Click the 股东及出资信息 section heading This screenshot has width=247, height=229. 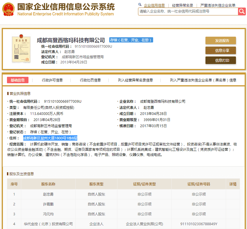[22, 174]
